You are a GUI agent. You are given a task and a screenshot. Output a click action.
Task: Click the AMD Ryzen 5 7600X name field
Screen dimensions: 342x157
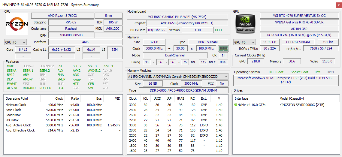[x=62, y=16]
